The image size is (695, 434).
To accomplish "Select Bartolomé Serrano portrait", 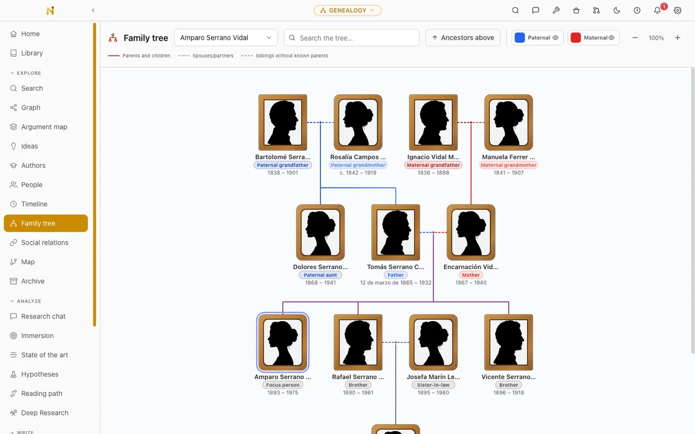I will click(x=282, y=123).
